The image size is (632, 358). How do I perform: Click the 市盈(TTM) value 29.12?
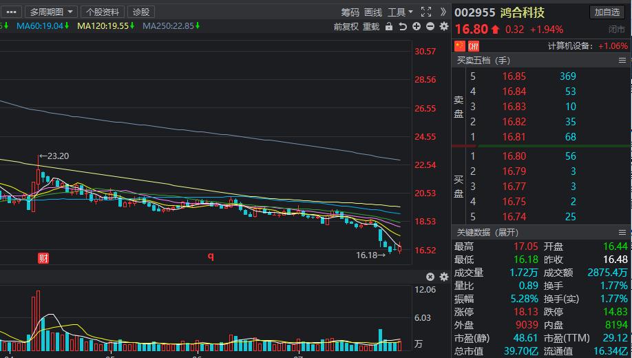click(x=615, y=338)
